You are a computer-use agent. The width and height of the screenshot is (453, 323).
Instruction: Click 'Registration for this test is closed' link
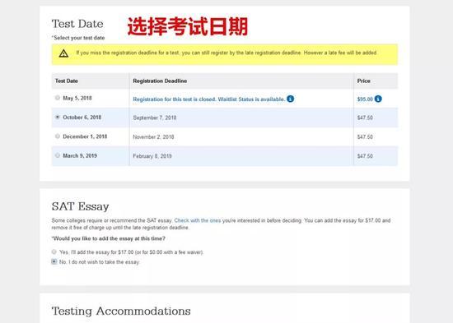point(209,99)
